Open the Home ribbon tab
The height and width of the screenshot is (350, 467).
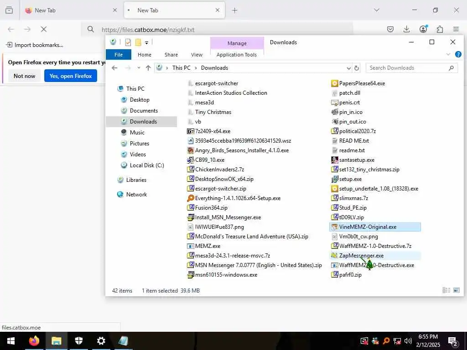coord(145,55)
